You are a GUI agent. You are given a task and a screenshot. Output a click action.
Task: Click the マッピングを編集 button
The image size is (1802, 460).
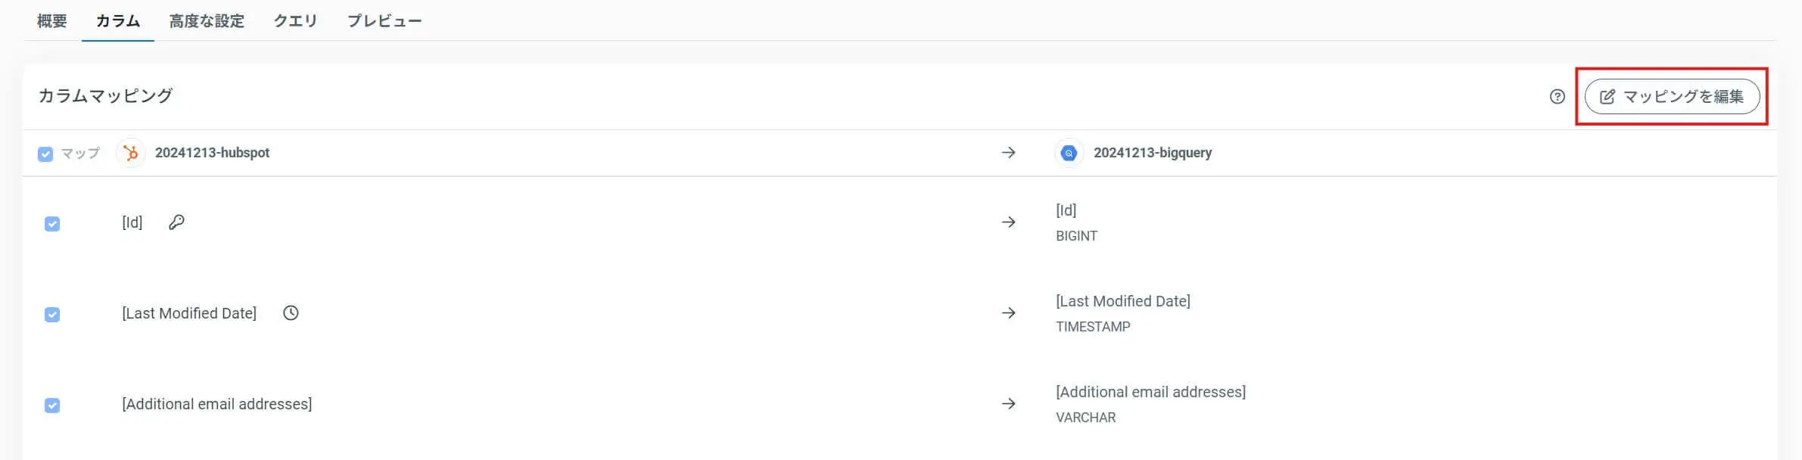point(1671,97)
